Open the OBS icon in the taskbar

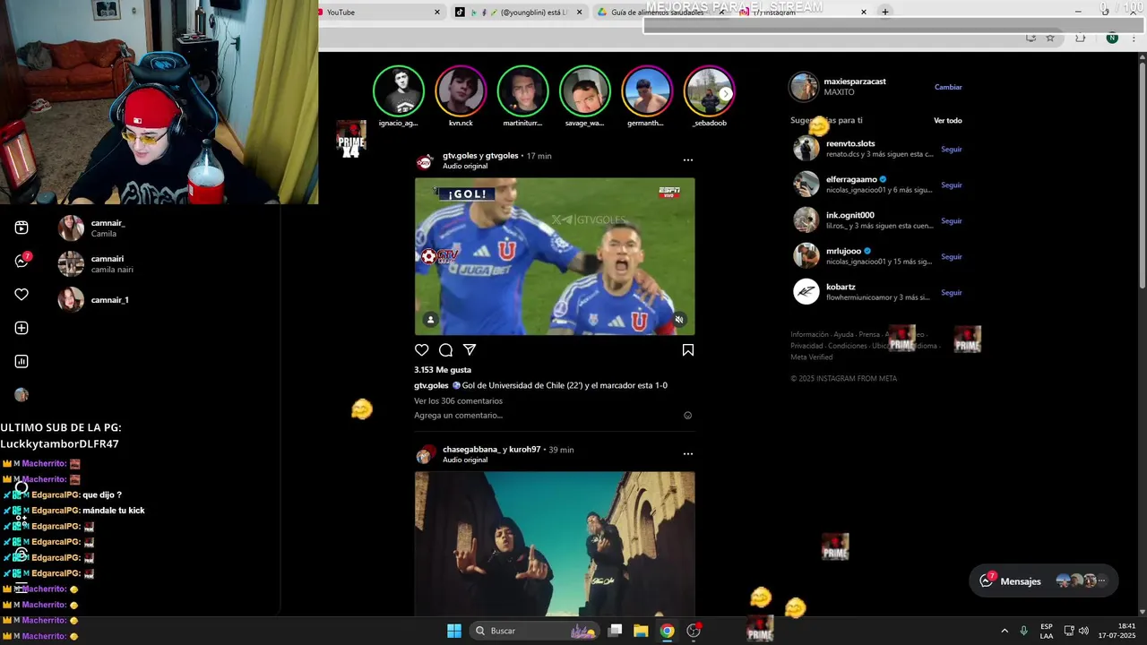pyautogui.click(x=694, y=631)
